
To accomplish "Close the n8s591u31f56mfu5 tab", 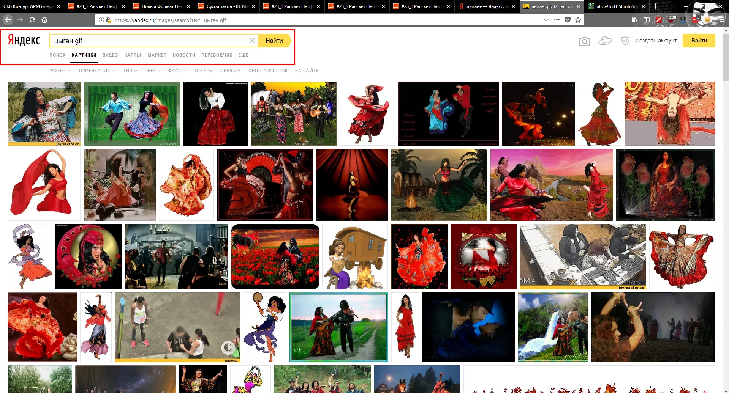I will [x=643, y=6].
